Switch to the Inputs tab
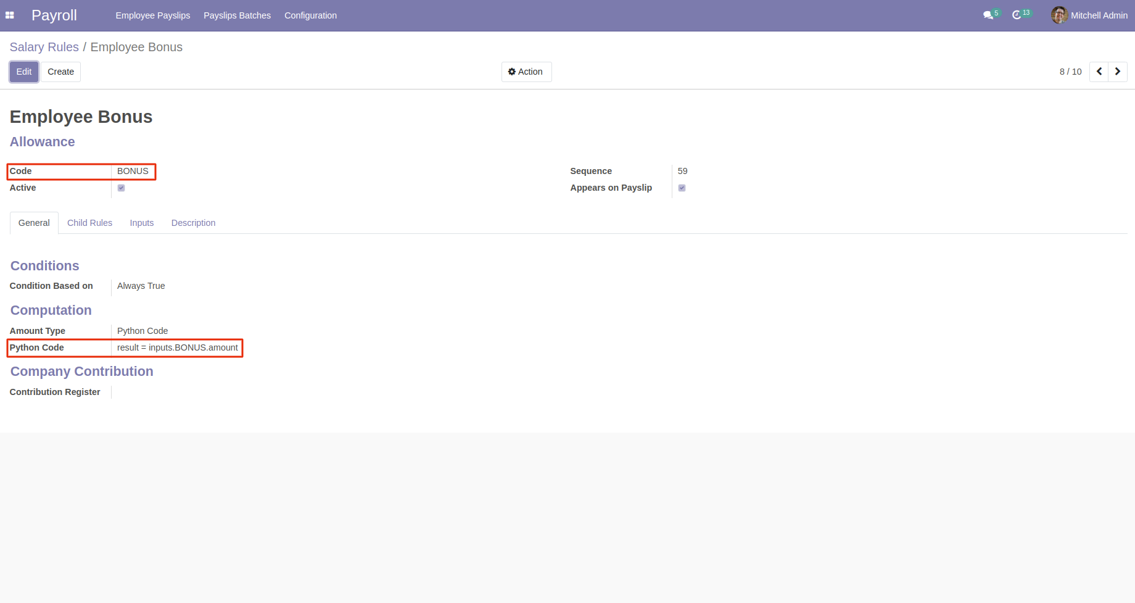 [x=141, y=223]
